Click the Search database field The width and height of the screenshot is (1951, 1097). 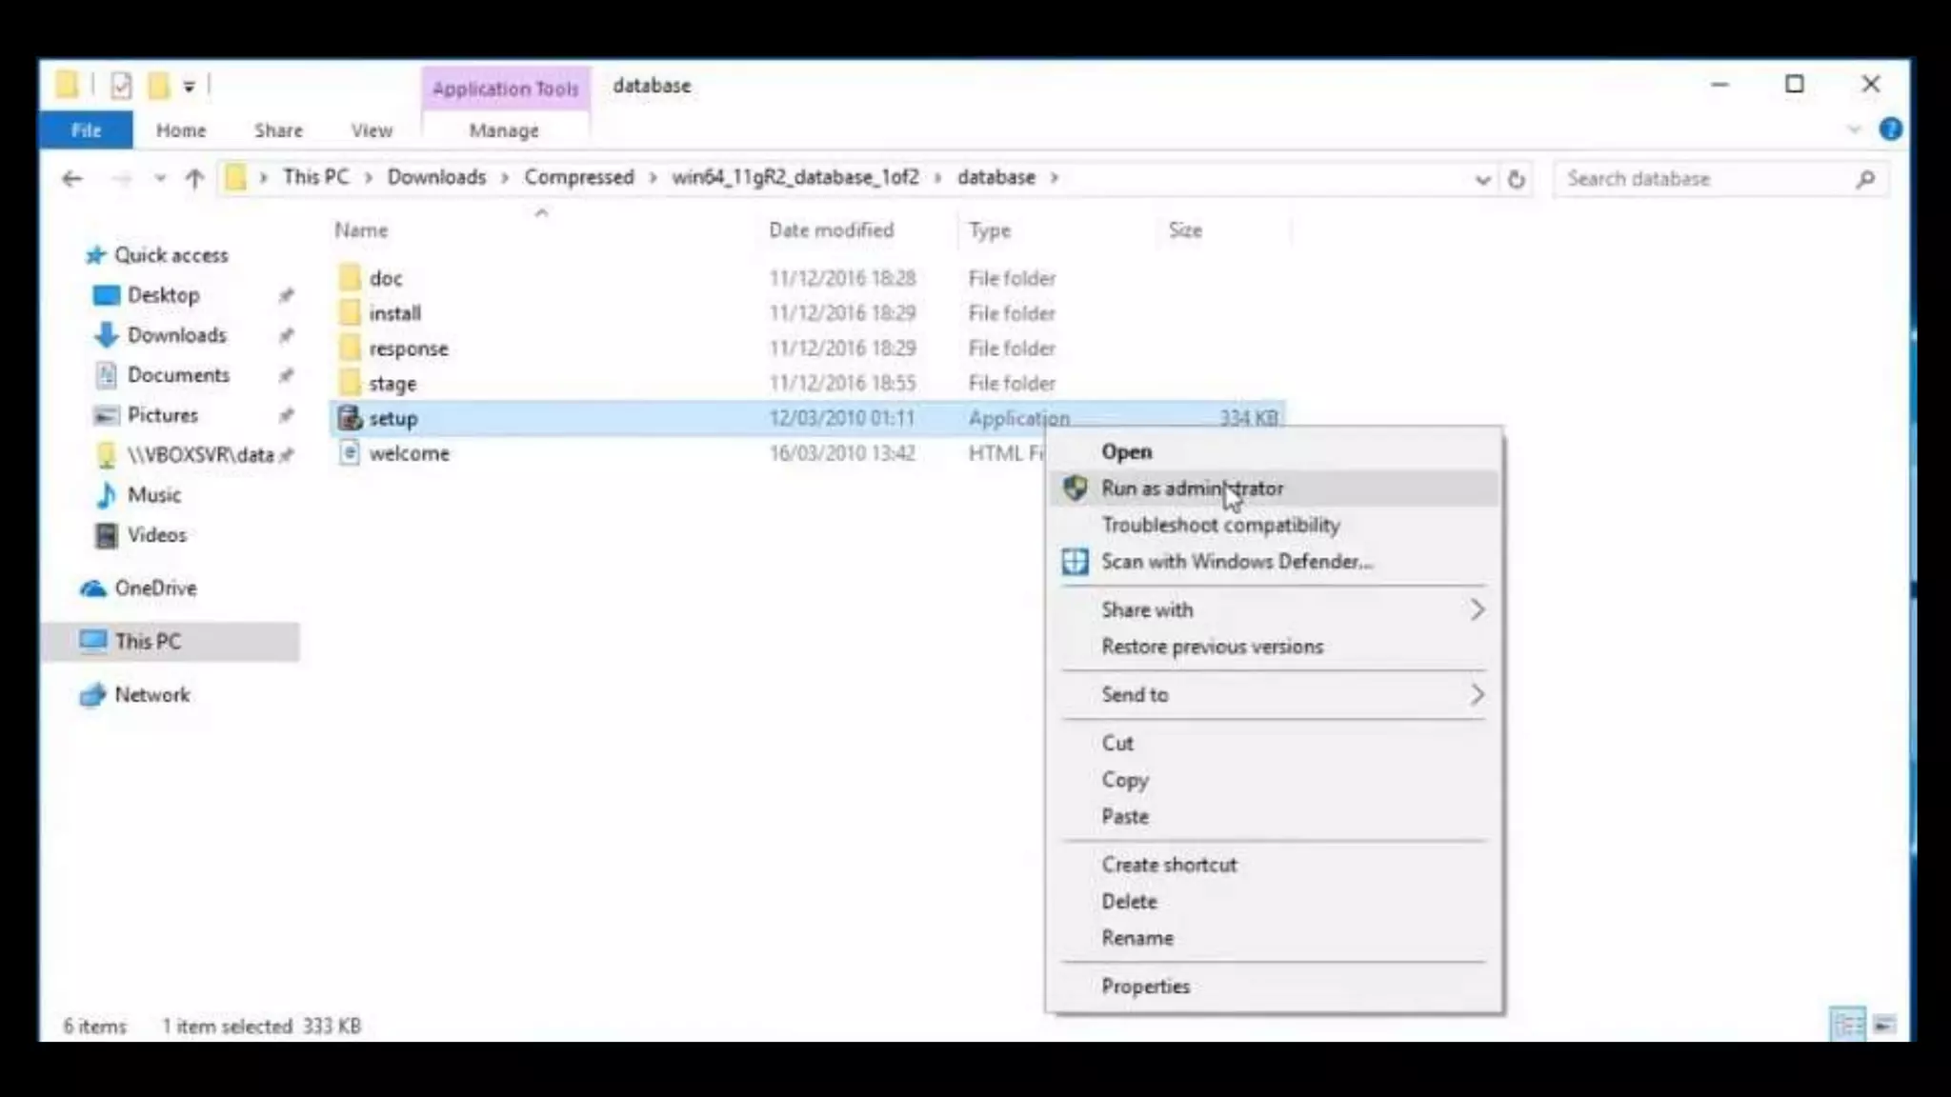pyautogui.click(x=1696, y=179)
